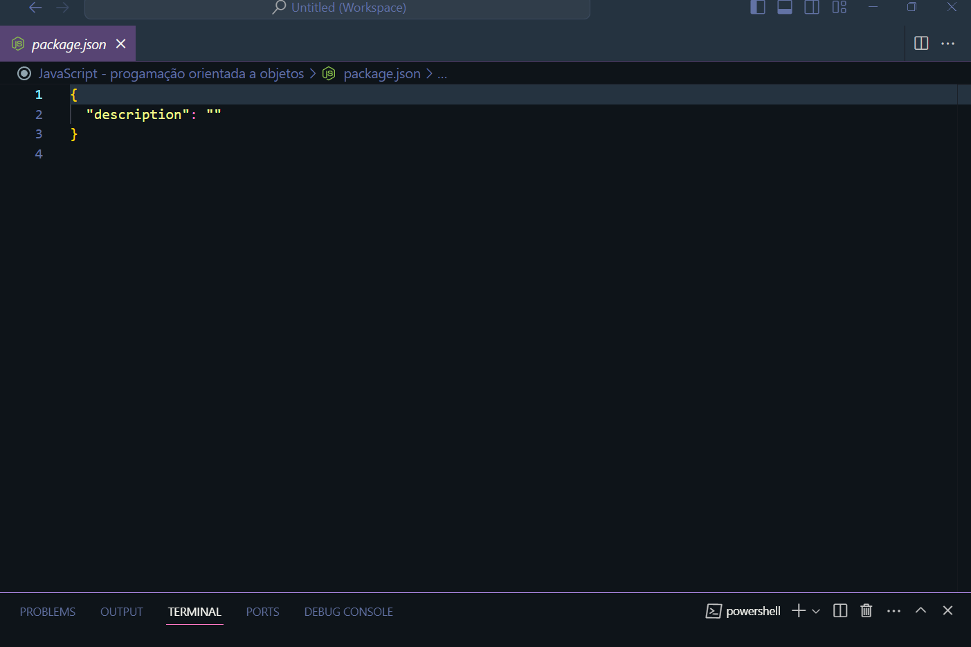Create a new terminal with the plus icon
This screenshot has width=971, height=647.
[799, 611]
